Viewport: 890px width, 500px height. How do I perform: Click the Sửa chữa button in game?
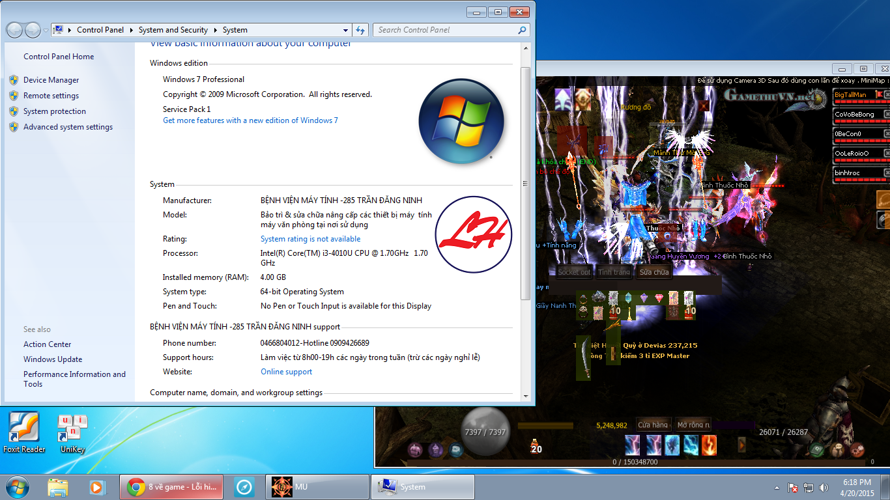(653, 272)
